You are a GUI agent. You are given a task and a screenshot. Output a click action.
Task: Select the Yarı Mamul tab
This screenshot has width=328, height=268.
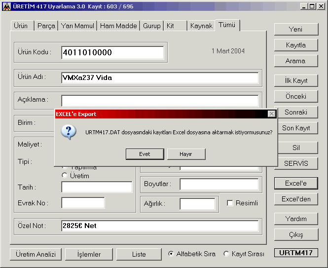pyautogui.click(x=77, y=26)
